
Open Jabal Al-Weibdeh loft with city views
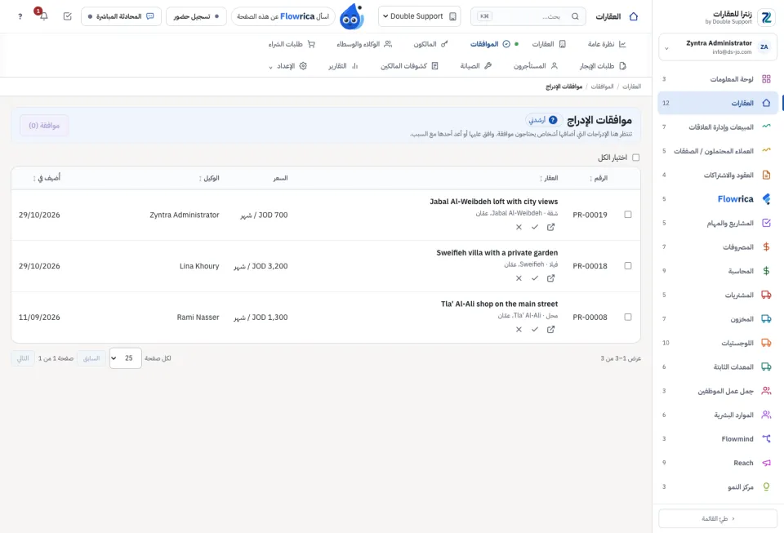493,202
